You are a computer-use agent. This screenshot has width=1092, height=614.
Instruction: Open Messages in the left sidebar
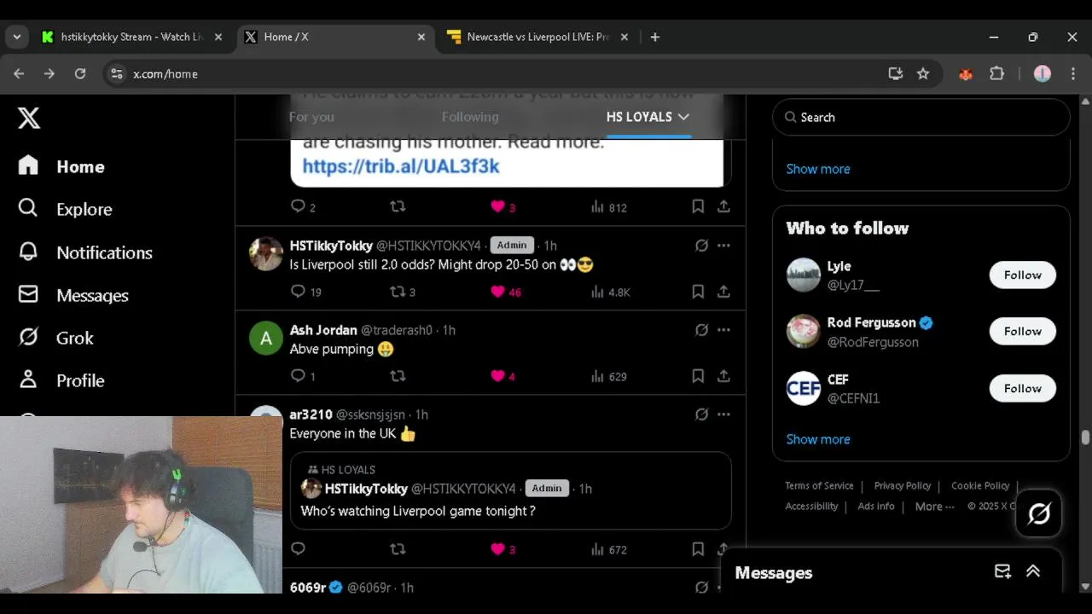click(x=73, y=295)
